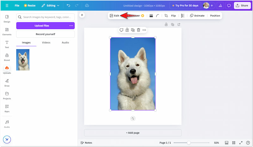The height and width of the screenshot is (147, 253).
Task: Open more options on floating image toolbar
Action: pos(144,30)
